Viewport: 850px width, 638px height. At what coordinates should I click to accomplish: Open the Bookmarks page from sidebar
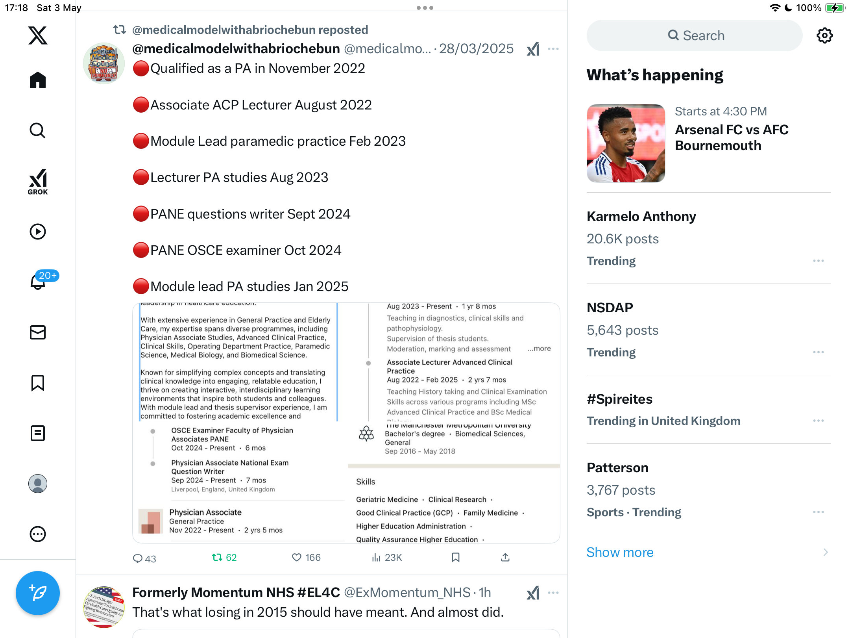click(x=38, y=383)
